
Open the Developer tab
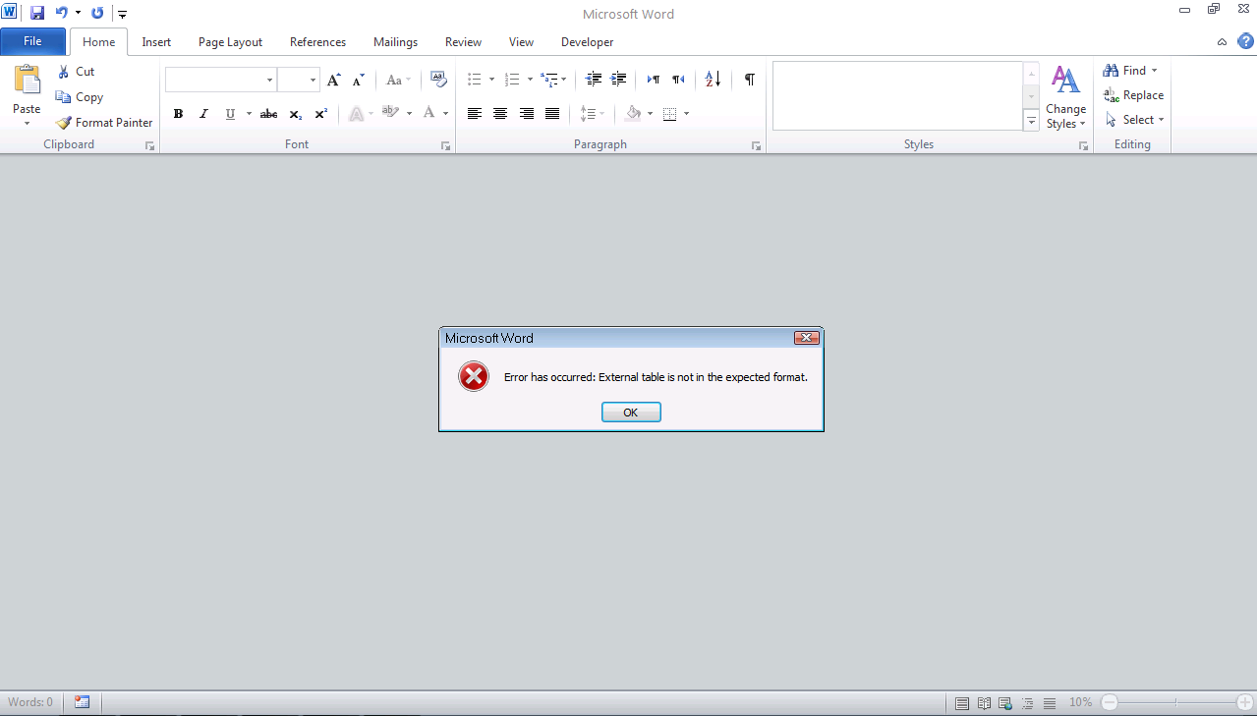click(587, 42)
